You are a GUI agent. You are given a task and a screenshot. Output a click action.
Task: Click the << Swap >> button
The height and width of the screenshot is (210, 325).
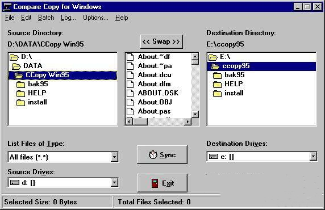click(x=161, y=41)
